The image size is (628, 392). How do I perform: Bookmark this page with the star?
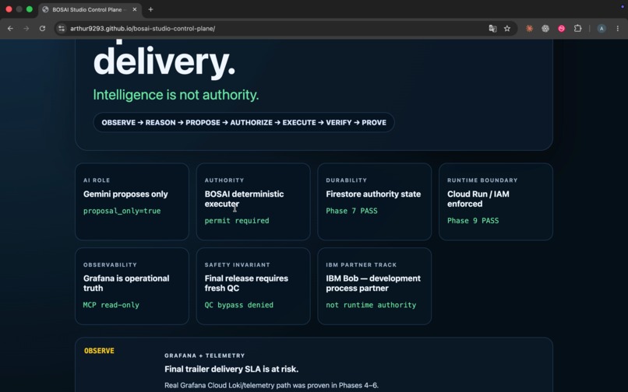tap(507, 29)
